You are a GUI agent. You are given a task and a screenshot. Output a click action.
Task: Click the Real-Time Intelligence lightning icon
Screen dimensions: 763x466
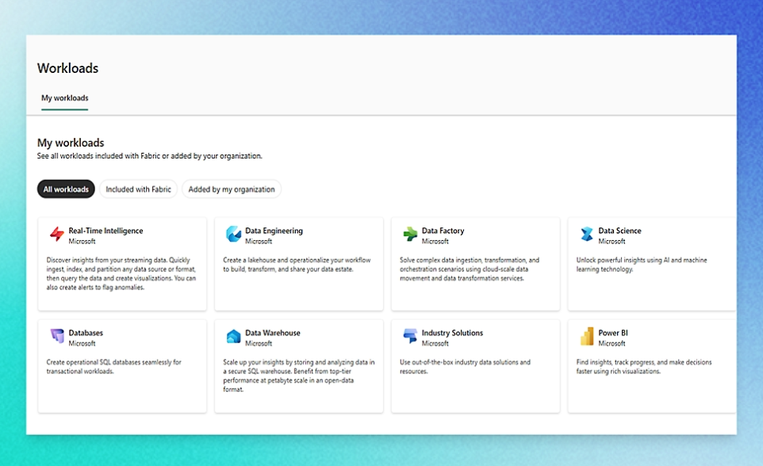tap(56, 235)
